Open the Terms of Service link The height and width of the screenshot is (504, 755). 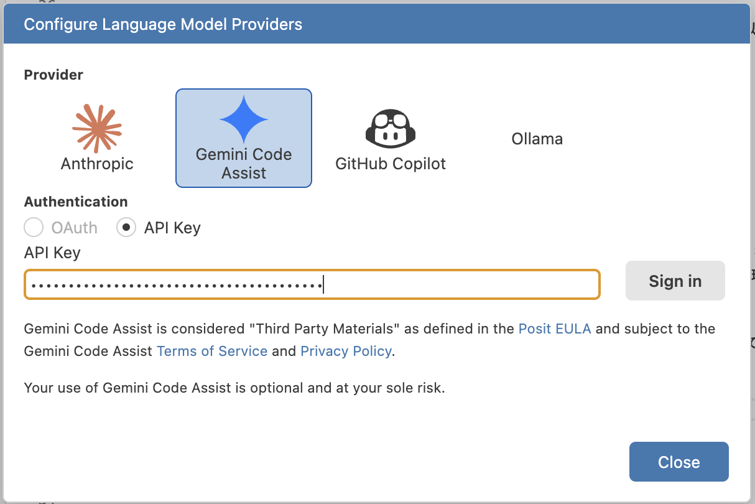click(x=212, y=351)
